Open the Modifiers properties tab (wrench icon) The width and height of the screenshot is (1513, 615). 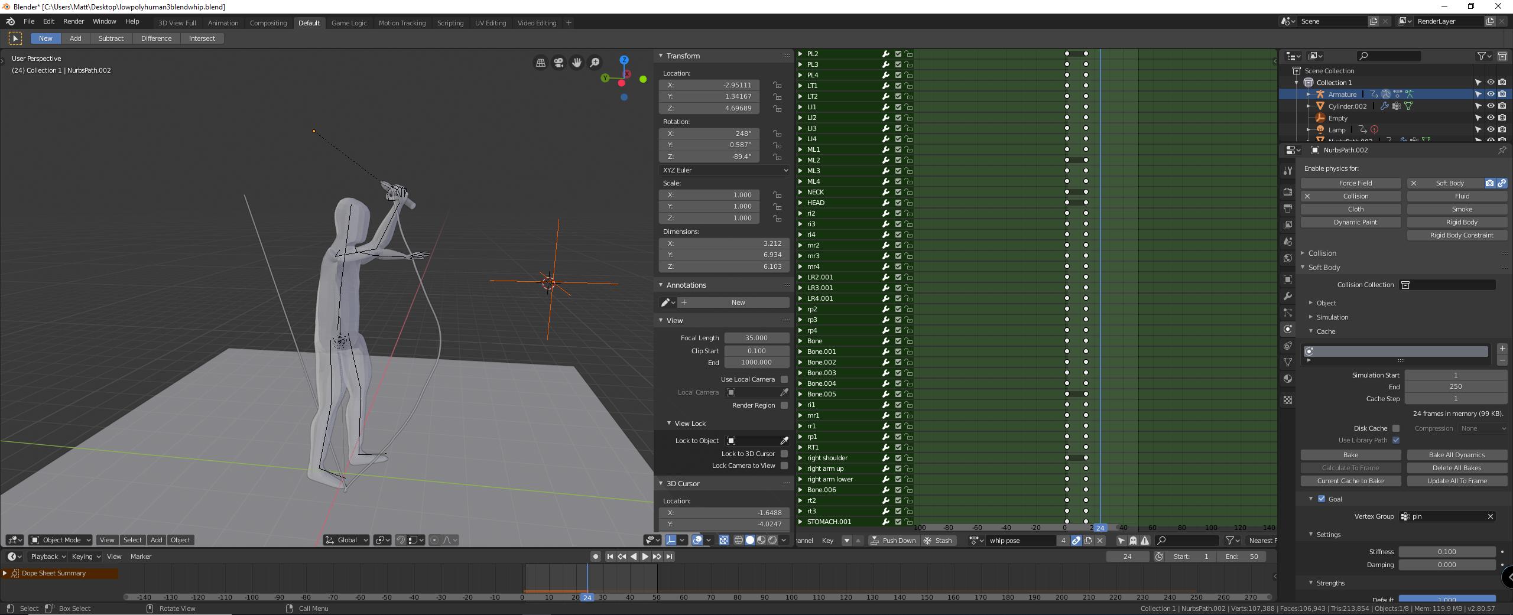1288,296
